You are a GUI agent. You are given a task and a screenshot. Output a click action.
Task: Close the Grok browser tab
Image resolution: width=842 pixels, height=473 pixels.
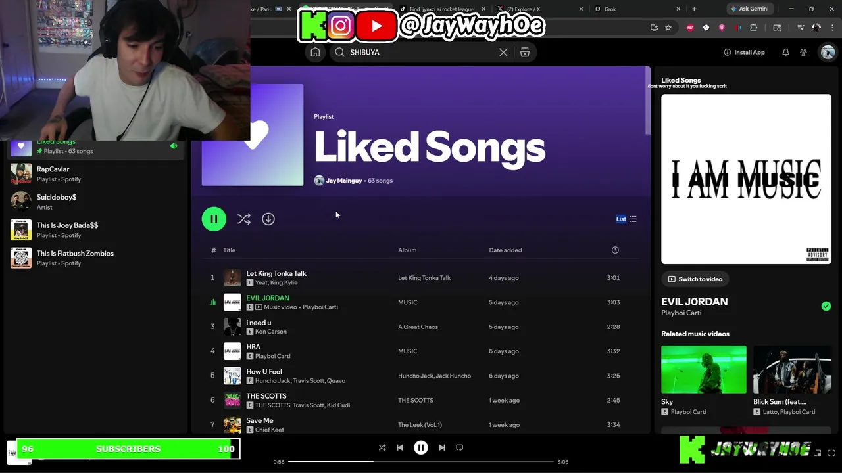(x=678, y=9)
